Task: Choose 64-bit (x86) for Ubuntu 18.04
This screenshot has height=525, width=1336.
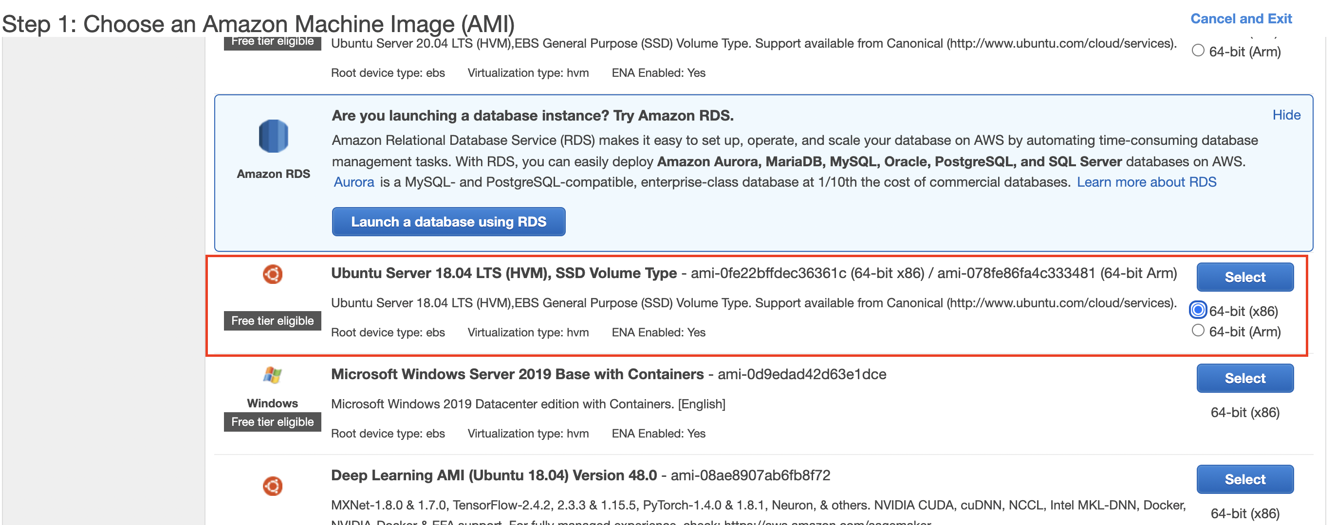Action: tap(1198, 310)
